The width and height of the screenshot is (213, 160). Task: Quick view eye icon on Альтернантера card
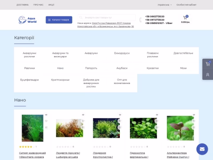click(x=194, y=115)
